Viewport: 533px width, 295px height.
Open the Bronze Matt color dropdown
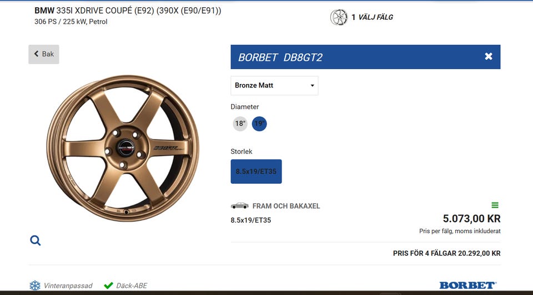274,85
